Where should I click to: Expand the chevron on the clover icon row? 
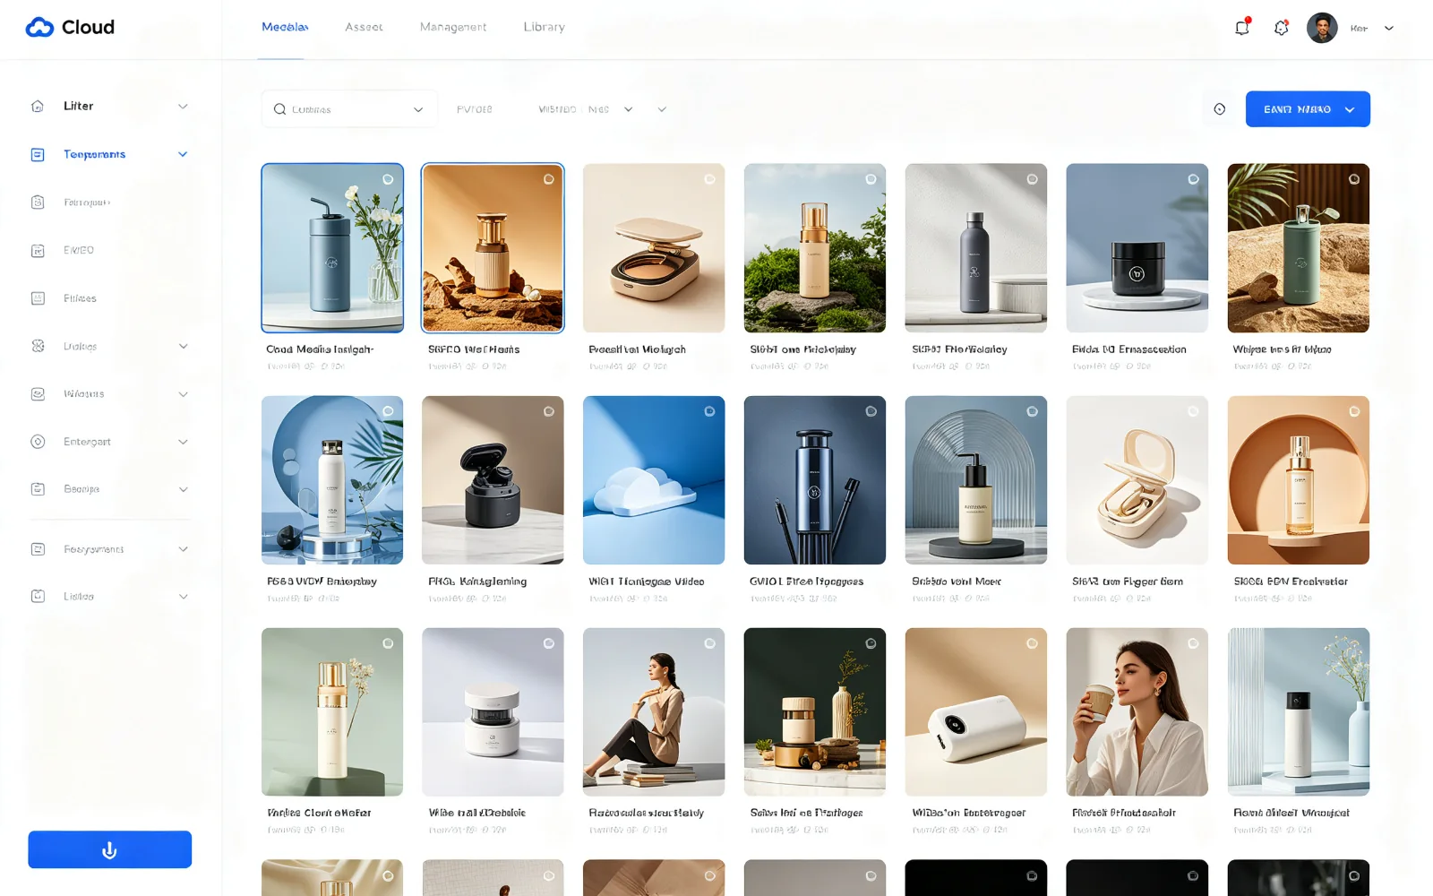point(183,346)
